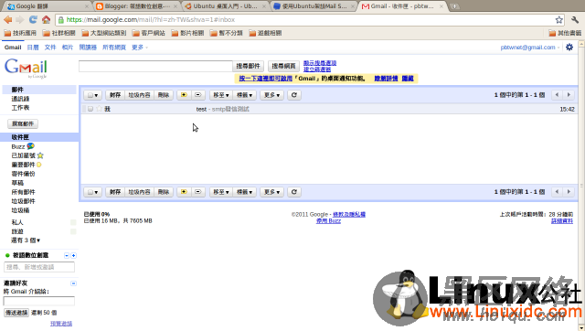Refresh the inbox from the top toolbar
Image resolution: width=585 pixels, height=331 pixels.
(x=294, y=95)
